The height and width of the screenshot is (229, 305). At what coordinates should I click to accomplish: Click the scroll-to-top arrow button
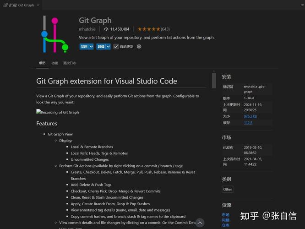[200, 223]
